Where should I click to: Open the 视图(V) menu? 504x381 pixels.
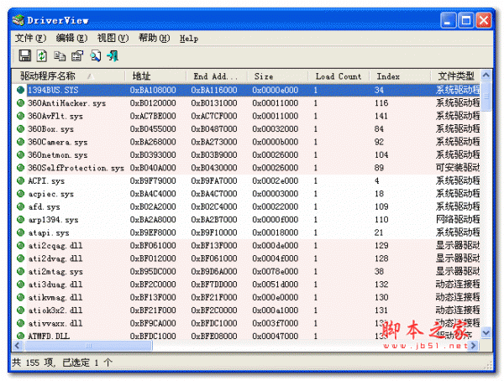113,39
